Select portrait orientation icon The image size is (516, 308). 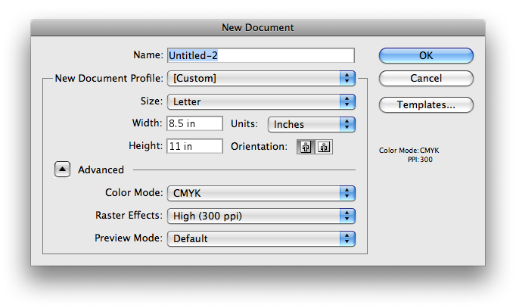(306, 147)
